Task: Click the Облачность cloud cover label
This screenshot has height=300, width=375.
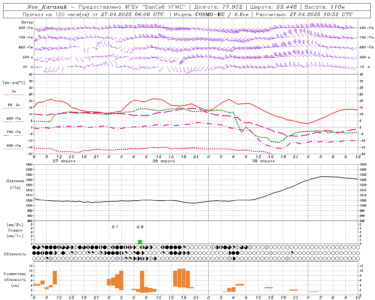Action: coord(15,254)
